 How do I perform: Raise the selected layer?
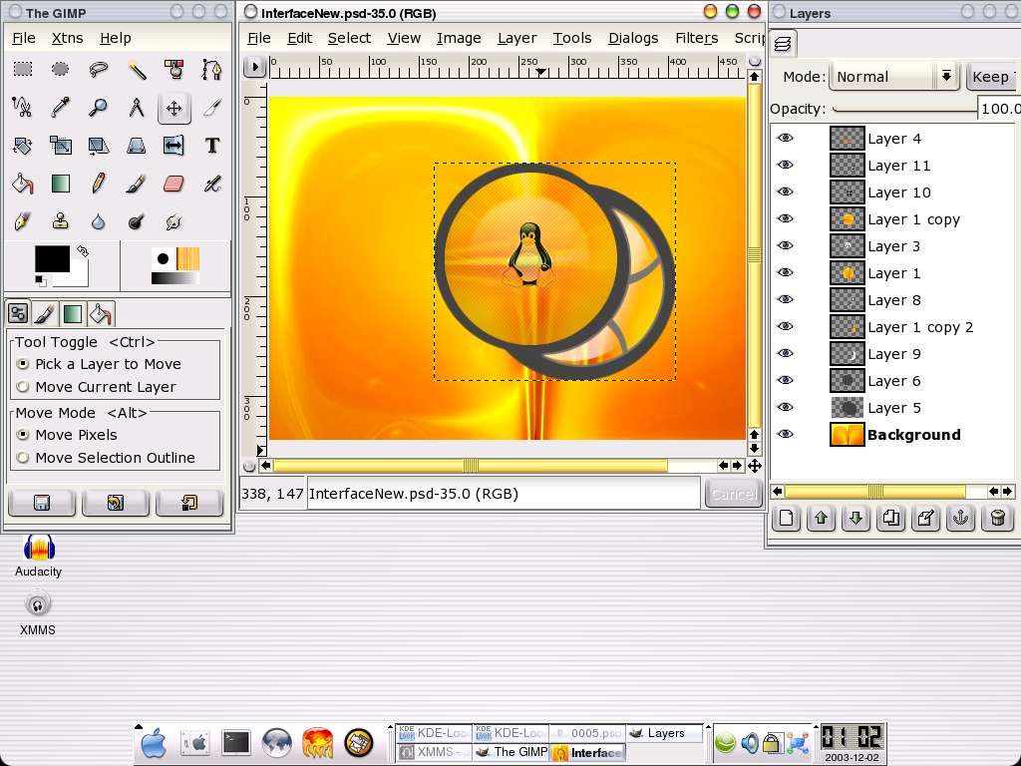pos(821,519)
